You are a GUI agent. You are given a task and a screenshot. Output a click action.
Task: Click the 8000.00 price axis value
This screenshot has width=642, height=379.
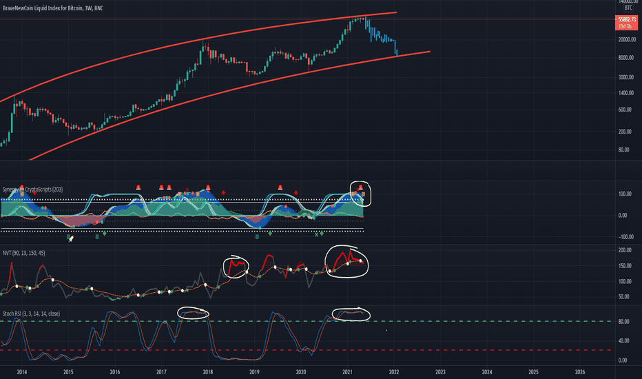point(627,58)
